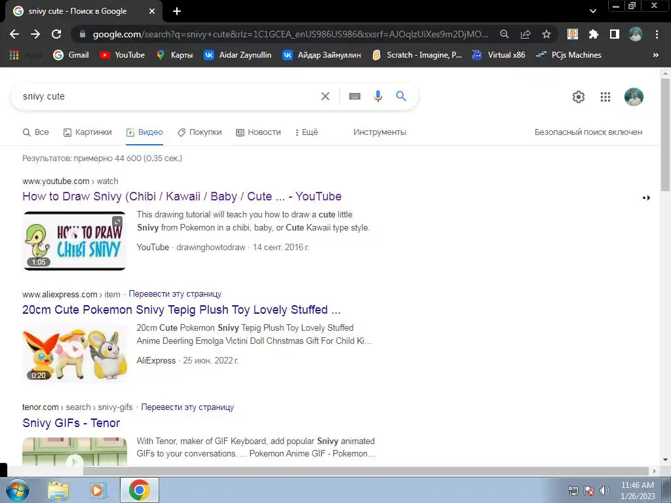Switch to the Покупки tab

click(x=199, y=132)
